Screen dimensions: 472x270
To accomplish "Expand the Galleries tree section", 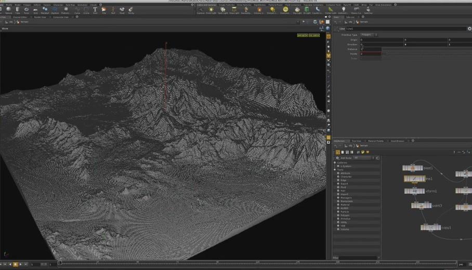I will click(x=335, y=163).
